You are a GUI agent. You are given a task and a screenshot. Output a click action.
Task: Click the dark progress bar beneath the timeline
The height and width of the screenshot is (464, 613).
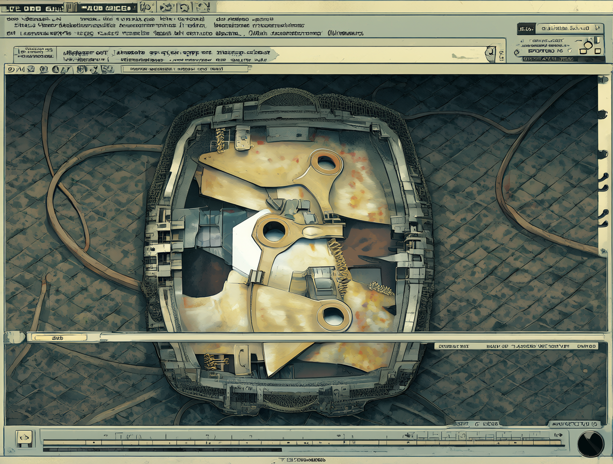pos(162,450)
